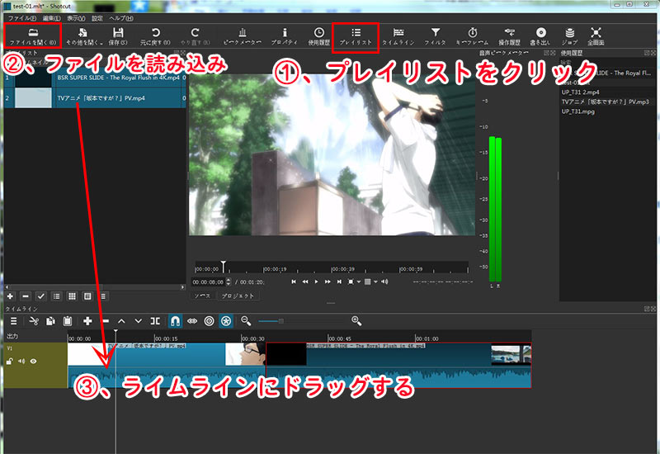This screenshot has height=454, width=660.
Task: Click the timeline overwrite down-chevron
Action: 138,321
